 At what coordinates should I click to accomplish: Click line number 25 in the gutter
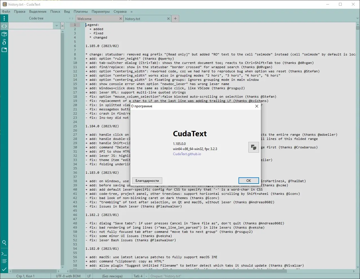pos(75,126)
